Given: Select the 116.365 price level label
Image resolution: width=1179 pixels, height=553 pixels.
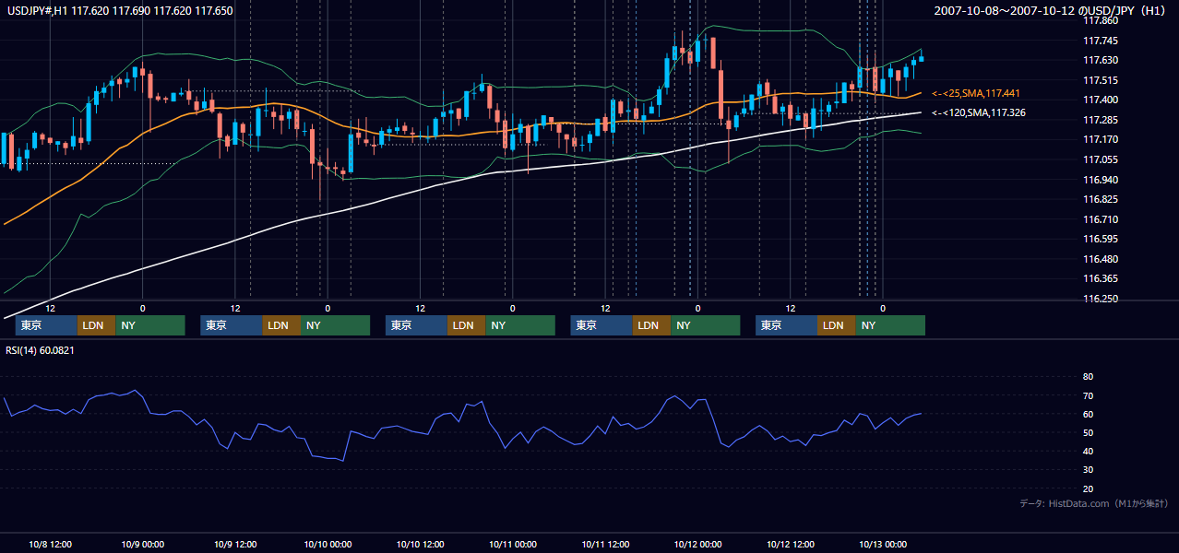Looking at the screenshot, I should click(1100, 278).
